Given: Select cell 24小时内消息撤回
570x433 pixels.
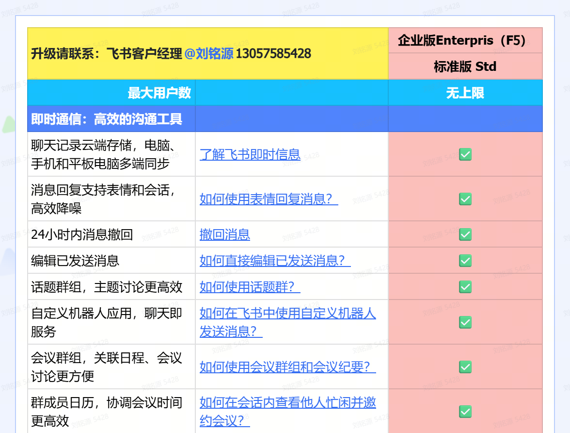Looking at the screenshot, I should [x=111, y=234].
